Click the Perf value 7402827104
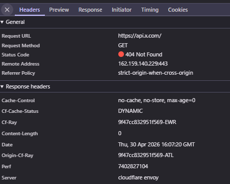 point(133,166)
